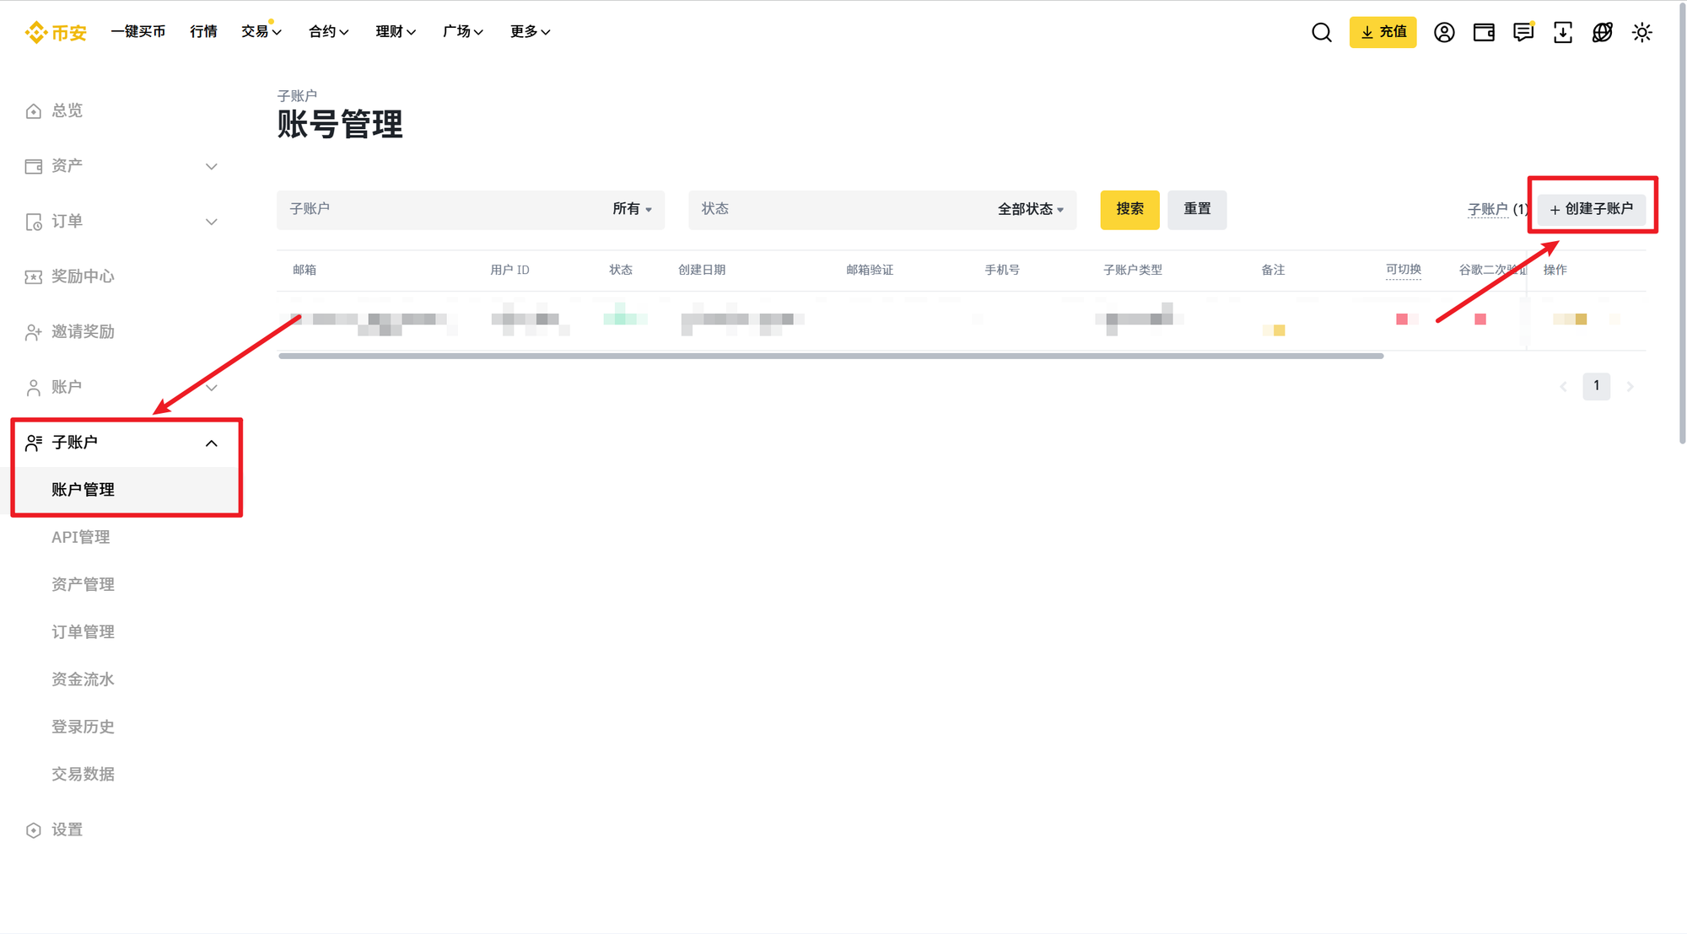The height and width of the screenshot is (934, 1687).
Task: Click the 创建子账户 button
Action: point(1593,209)
